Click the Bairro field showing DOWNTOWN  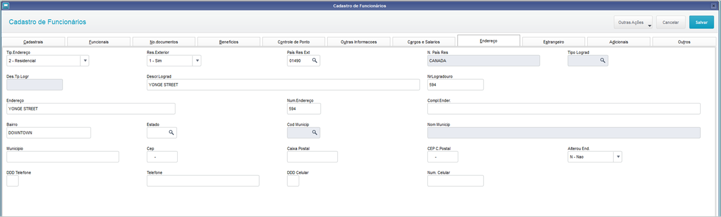(49, 133)
